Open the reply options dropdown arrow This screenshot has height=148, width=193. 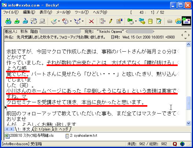click(71, 21)
